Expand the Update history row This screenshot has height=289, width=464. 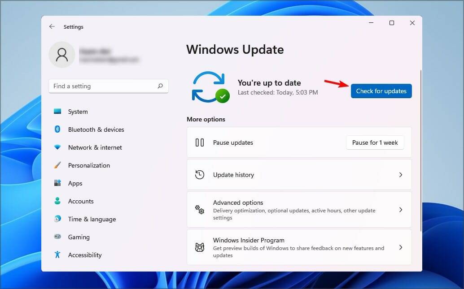[x=401, y=175]
